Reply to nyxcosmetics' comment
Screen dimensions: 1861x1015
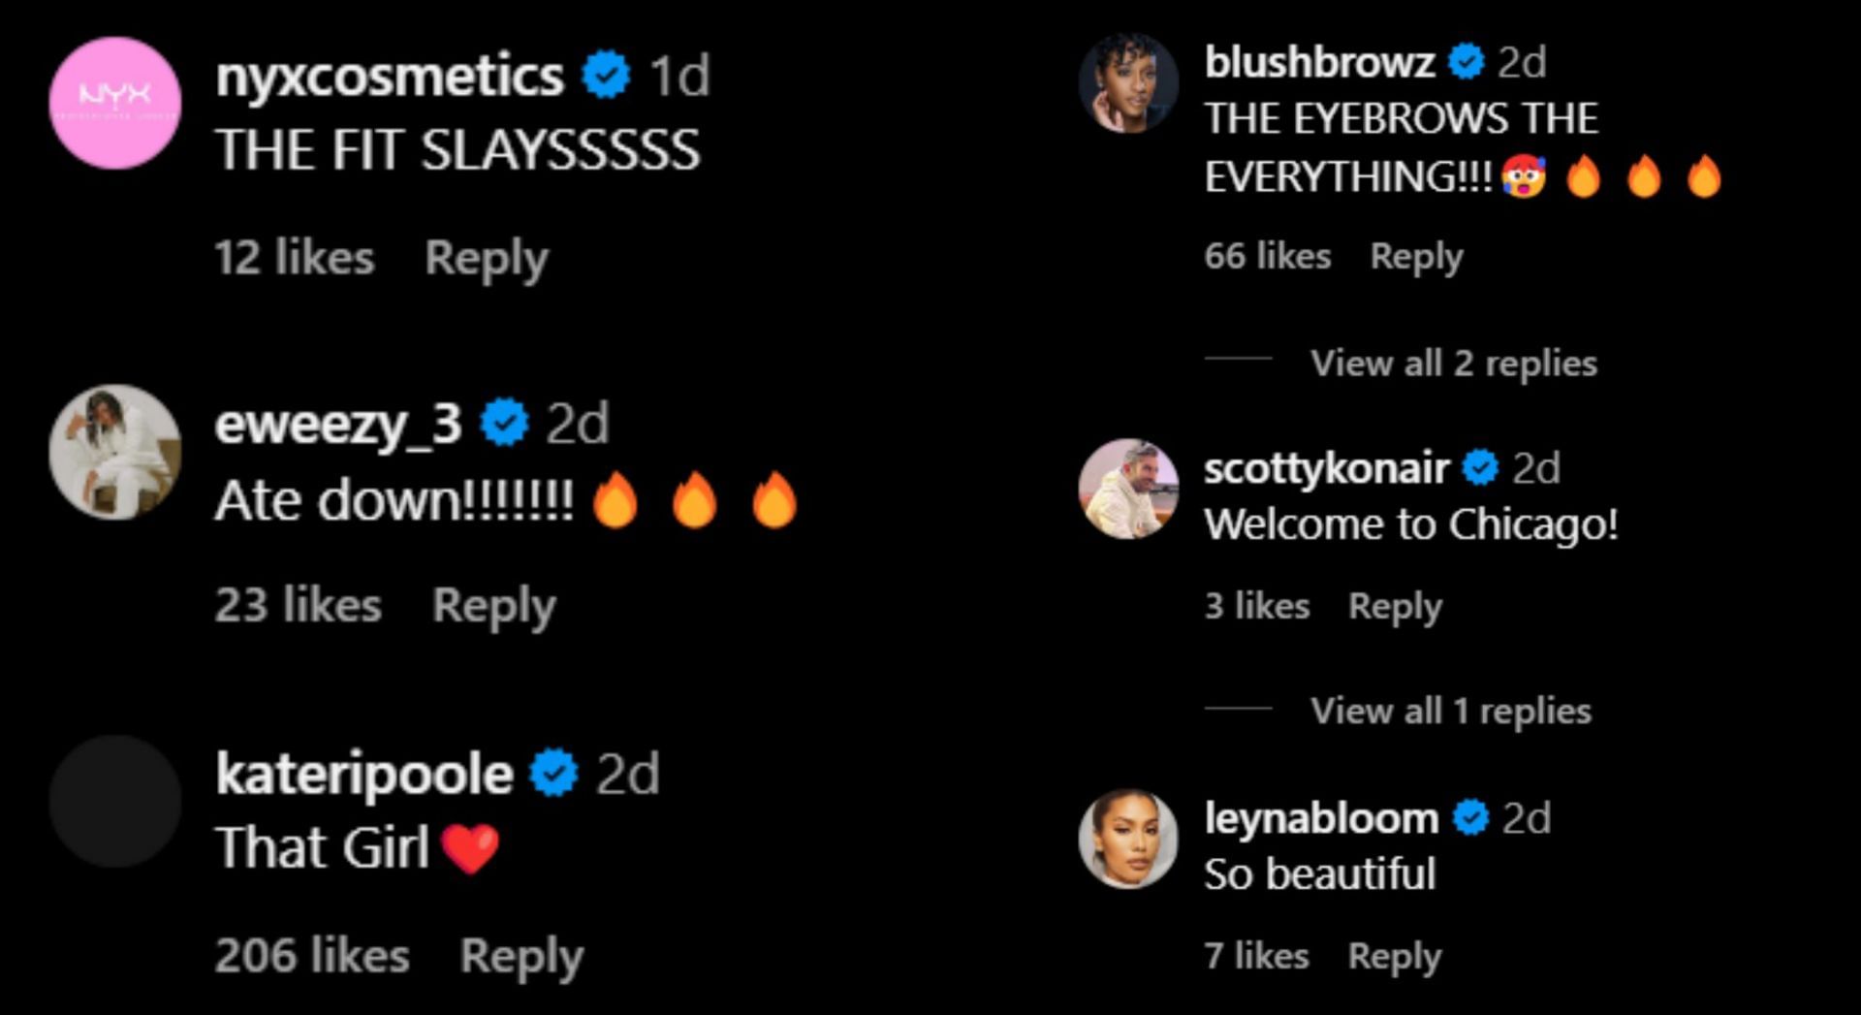487,258
